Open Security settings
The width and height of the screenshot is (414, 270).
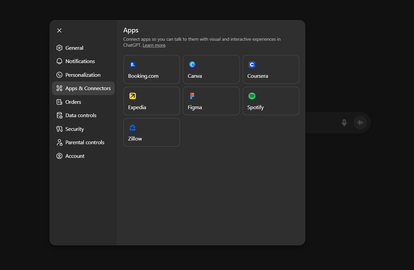tap(75, 129)
